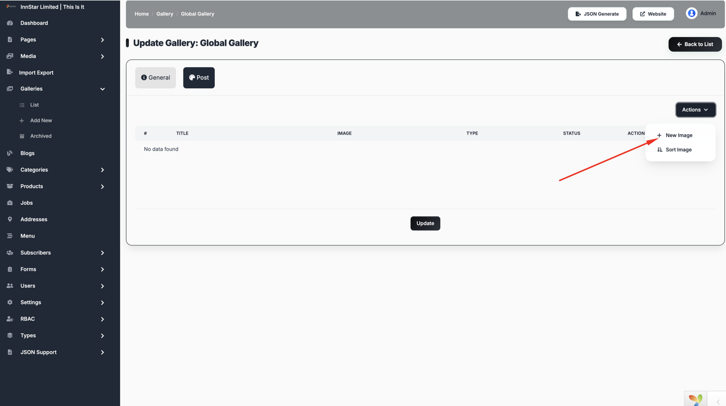The image size is (726, 406).
Task: Switch to the Post tab
Action: (x=199, y=77)
